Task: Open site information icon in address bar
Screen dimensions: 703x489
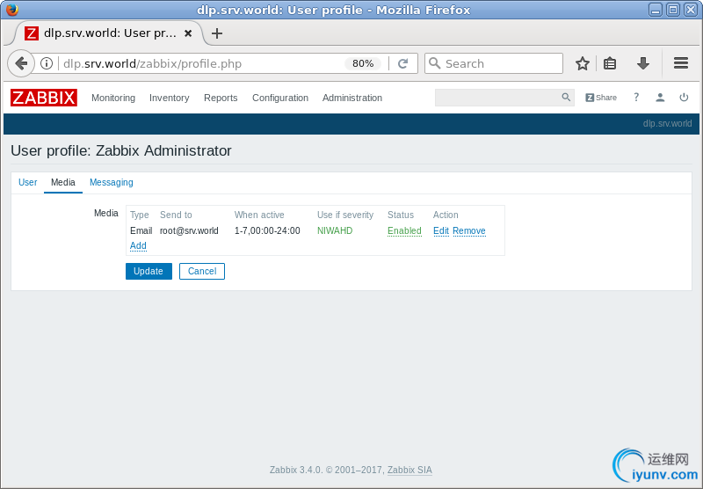Action: point(47,63)
